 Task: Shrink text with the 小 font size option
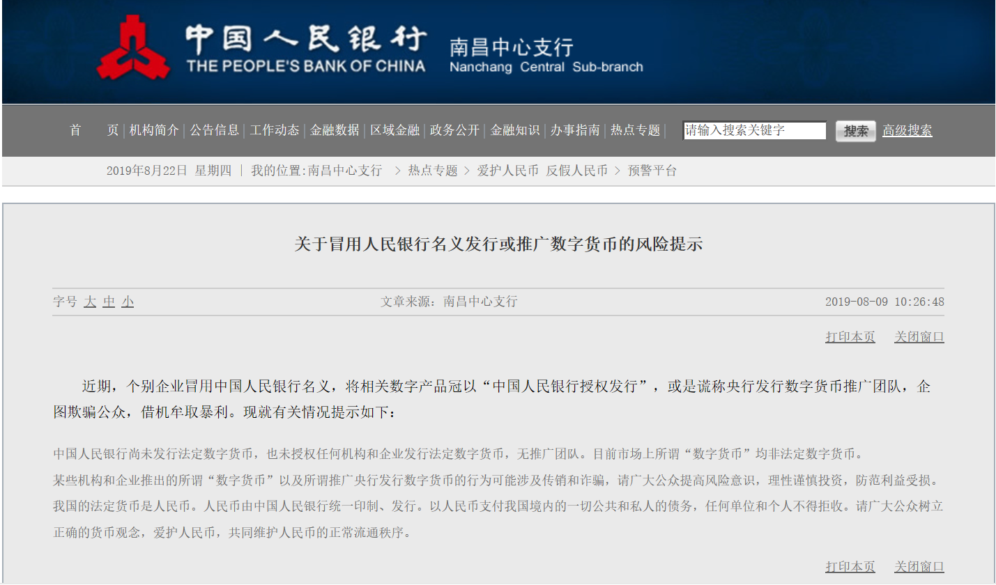tap(128, 302)
